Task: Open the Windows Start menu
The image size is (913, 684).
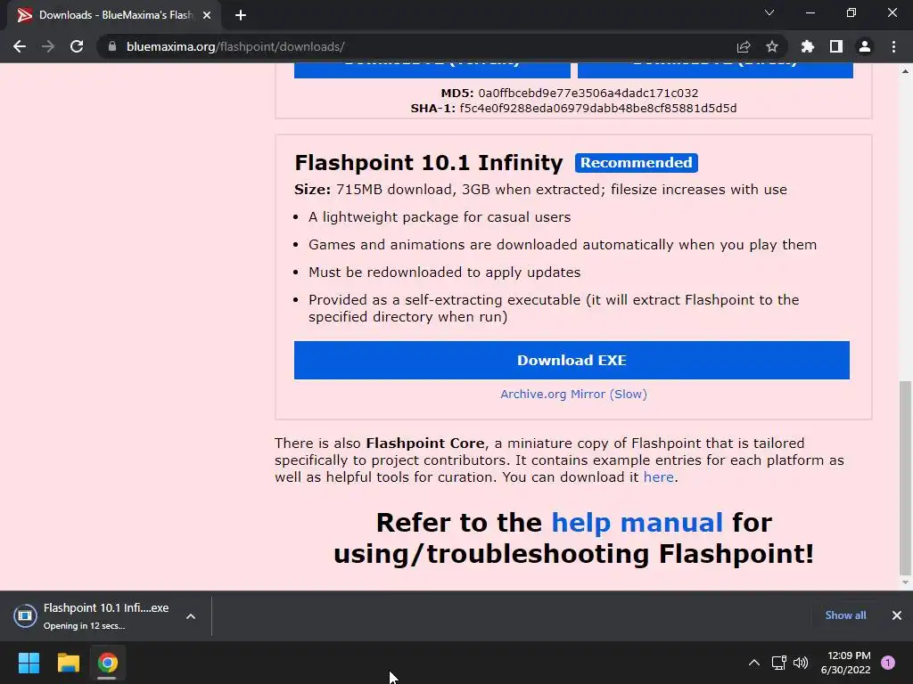Action: (29, 663)
